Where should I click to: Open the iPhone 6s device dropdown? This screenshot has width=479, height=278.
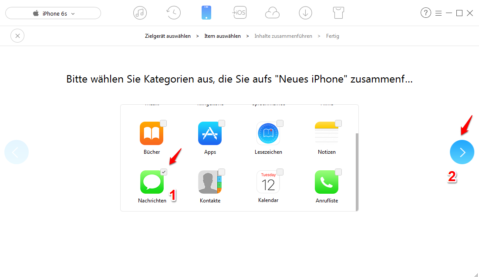[53, 13]
